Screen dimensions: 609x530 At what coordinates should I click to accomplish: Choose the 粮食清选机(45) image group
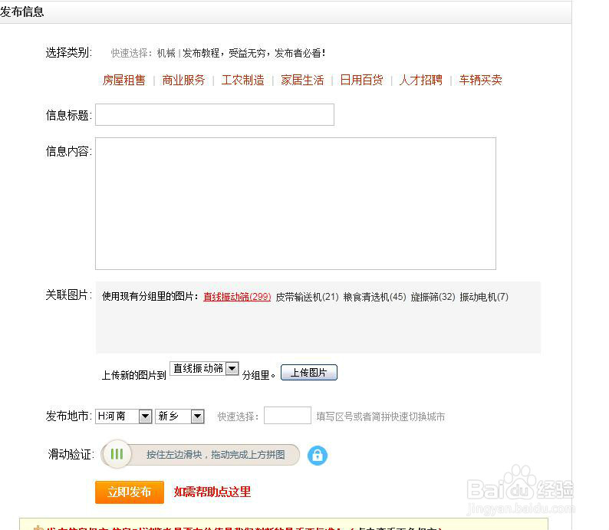[375, 297]
